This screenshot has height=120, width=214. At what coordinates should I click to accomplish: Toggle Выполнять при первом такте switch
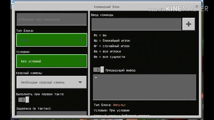click(x=24, y=100)
